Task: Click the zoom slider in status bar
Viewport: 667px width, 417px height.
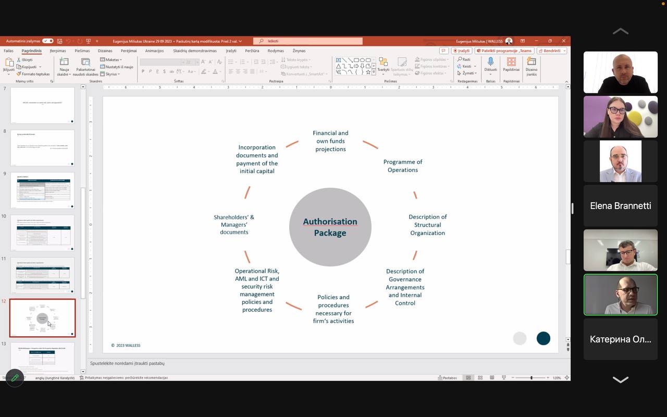Action: coord(531,377)
